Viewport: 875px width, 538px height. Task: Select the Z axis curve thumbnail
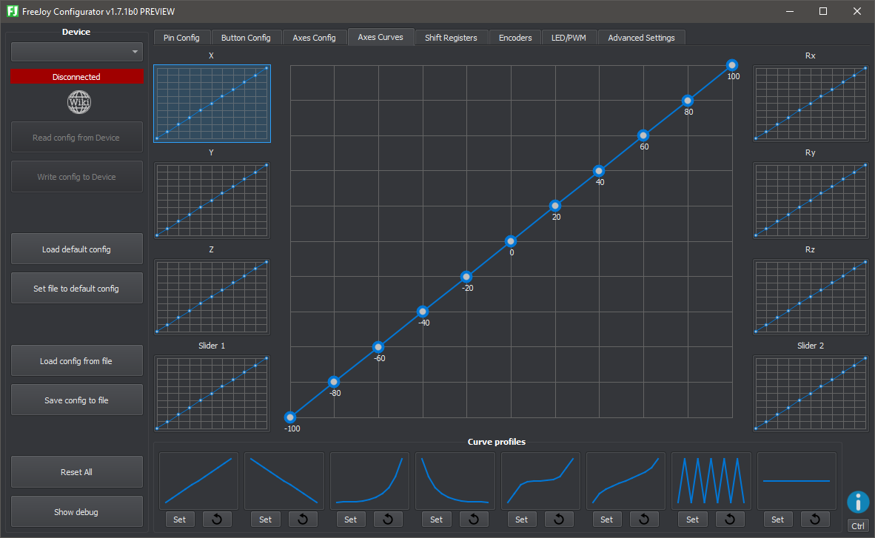[212, 297]
